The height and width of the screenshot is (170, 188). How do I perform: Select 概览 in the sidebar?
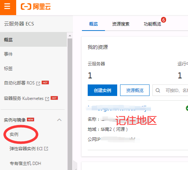(33, 40)
